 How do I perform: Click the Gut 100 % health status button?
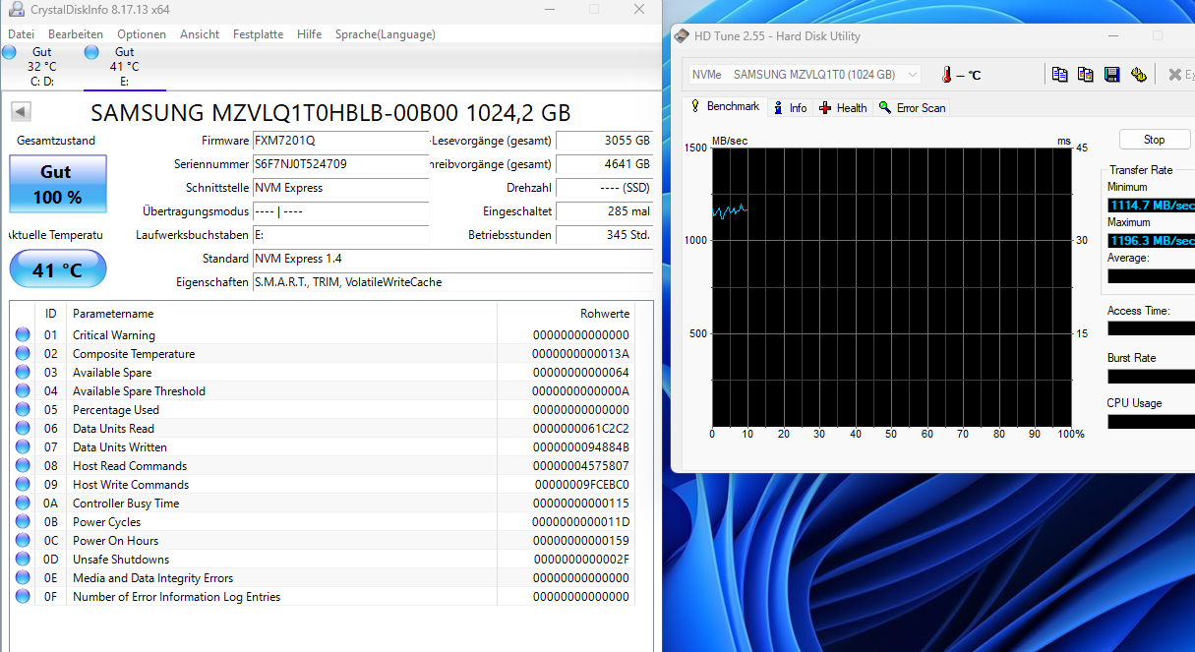pyautogui.click(x=58, y=184)
